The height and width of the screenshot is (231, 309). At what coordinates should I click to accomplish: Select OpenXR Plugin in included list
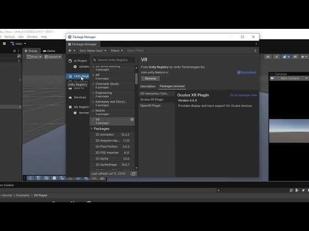click(156, 106)
